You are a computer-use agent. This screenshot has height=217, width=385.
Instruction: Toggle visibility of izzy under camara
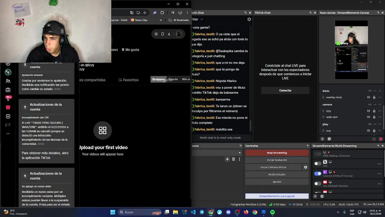click(368, 111)
